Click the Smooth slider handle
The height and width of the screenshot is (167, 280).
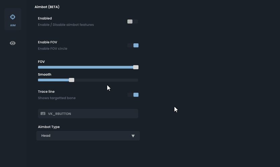tap(72, 80)
